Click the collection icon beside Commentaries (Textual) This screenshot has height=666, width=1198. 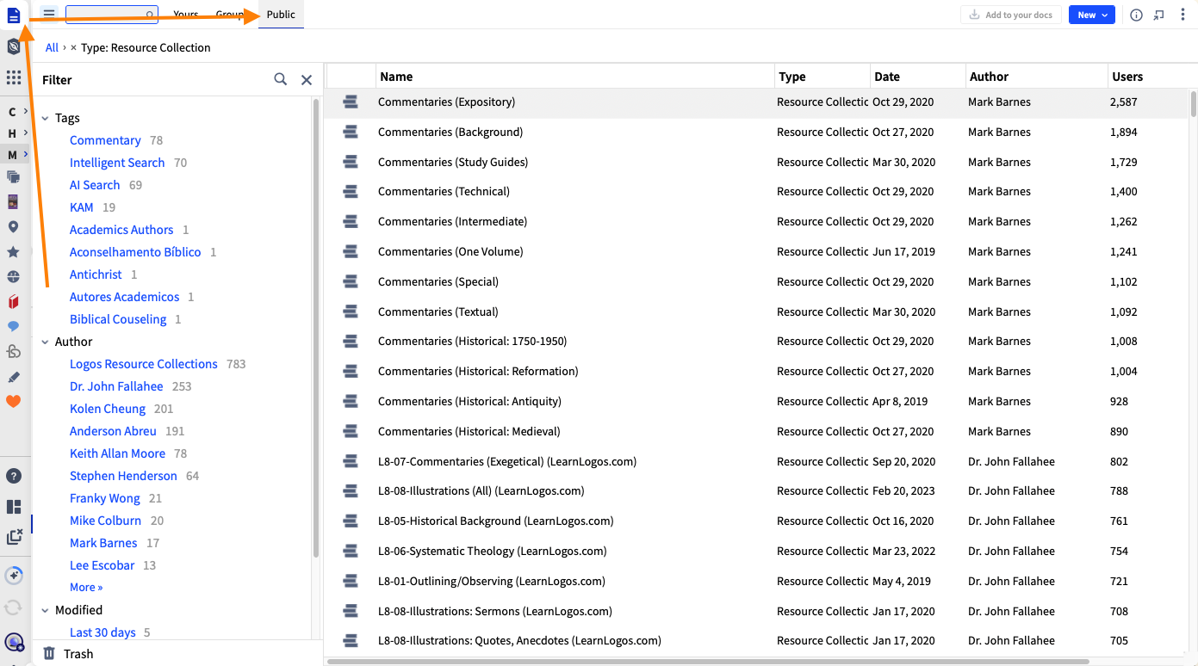tap(351, 312)
